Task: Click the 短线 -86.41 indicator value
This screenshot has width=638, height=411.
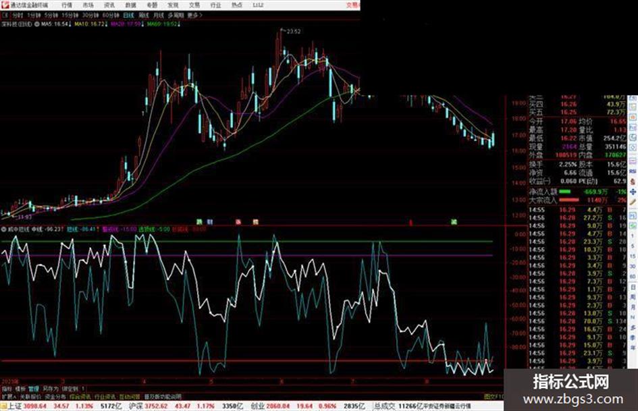Action: (82, 229)
